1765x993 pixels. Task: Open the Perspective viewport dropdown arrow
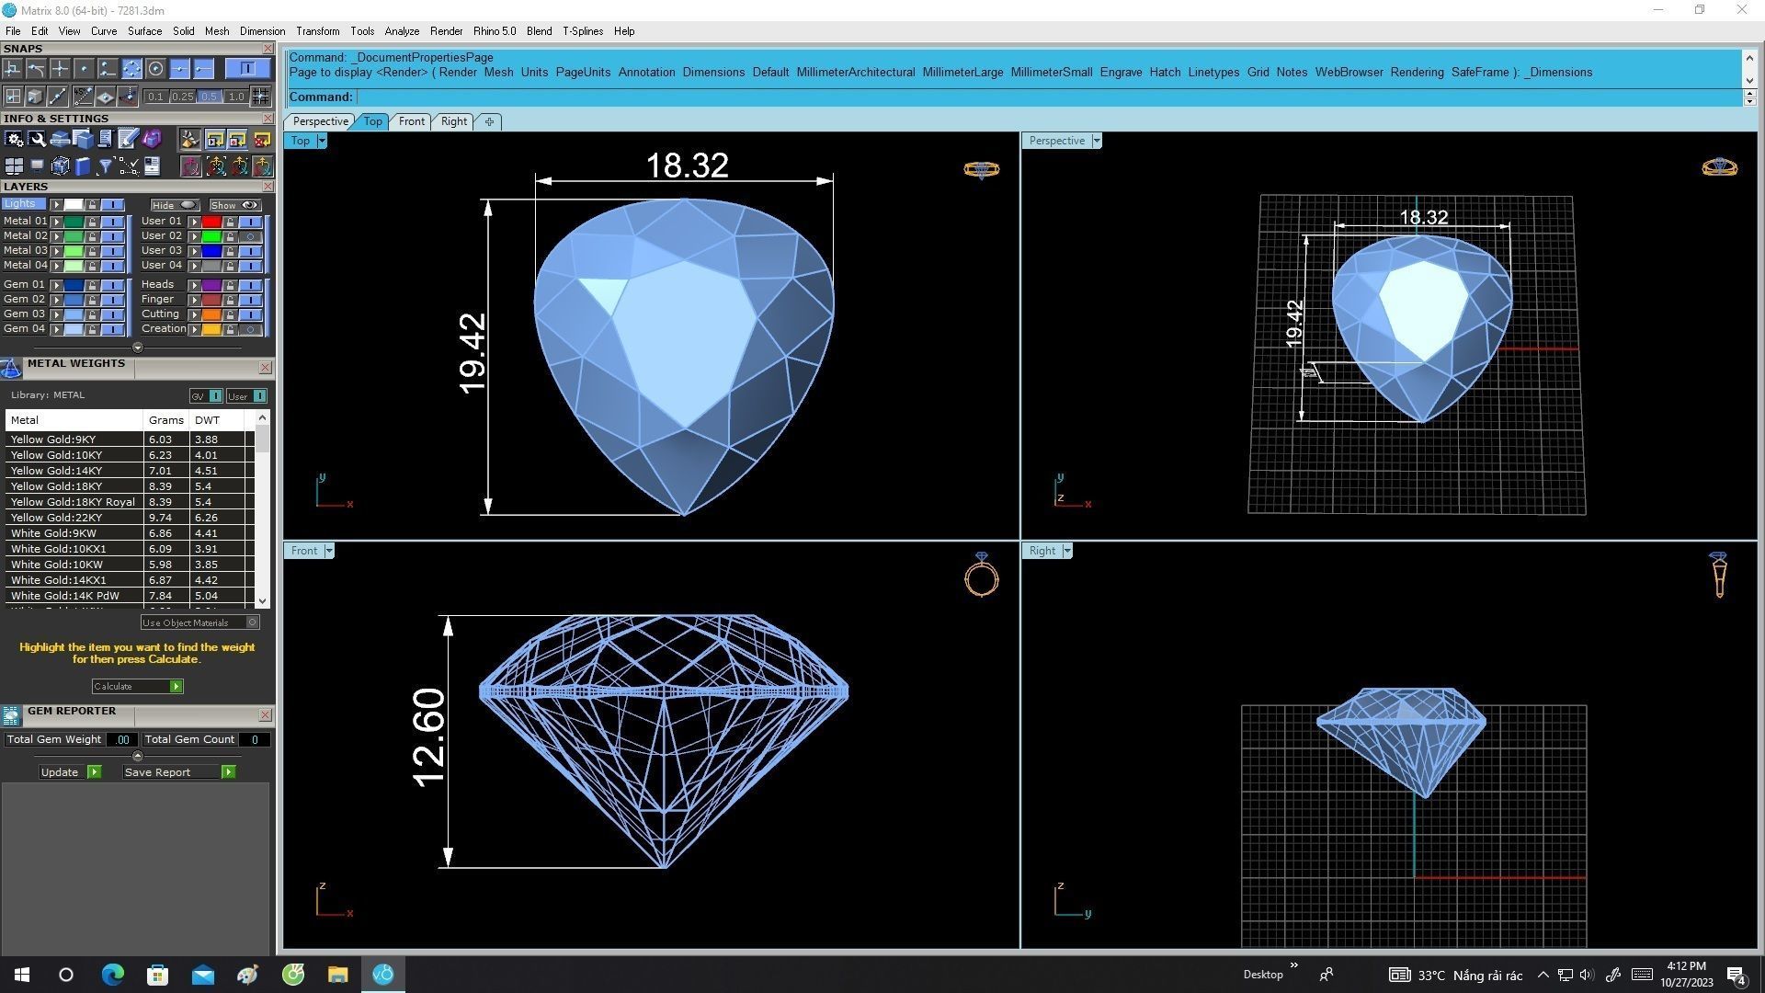click(1097, 141)
